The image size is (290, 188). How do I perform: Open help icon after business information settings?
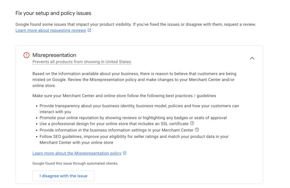tap(197, 130)
